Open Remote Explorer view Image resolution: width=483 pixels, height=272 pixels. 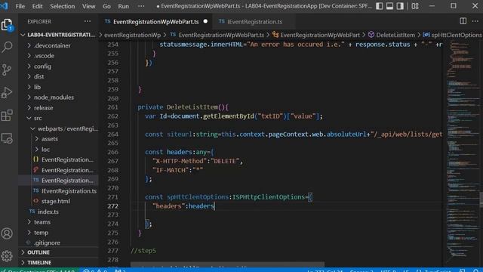pyautogui.click(x=7, y=138)
